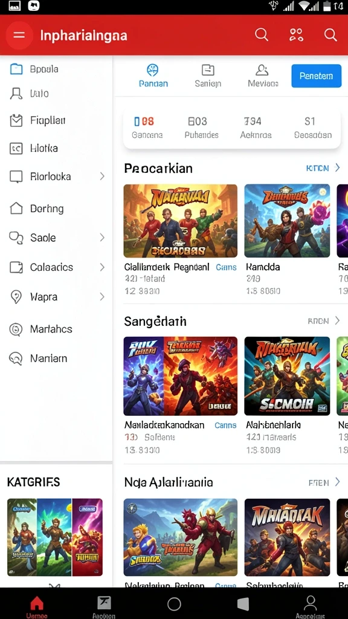Screen dimensions: 348x619
Task: Open the hamburger menu button
Action: click(x=19, y=35)
